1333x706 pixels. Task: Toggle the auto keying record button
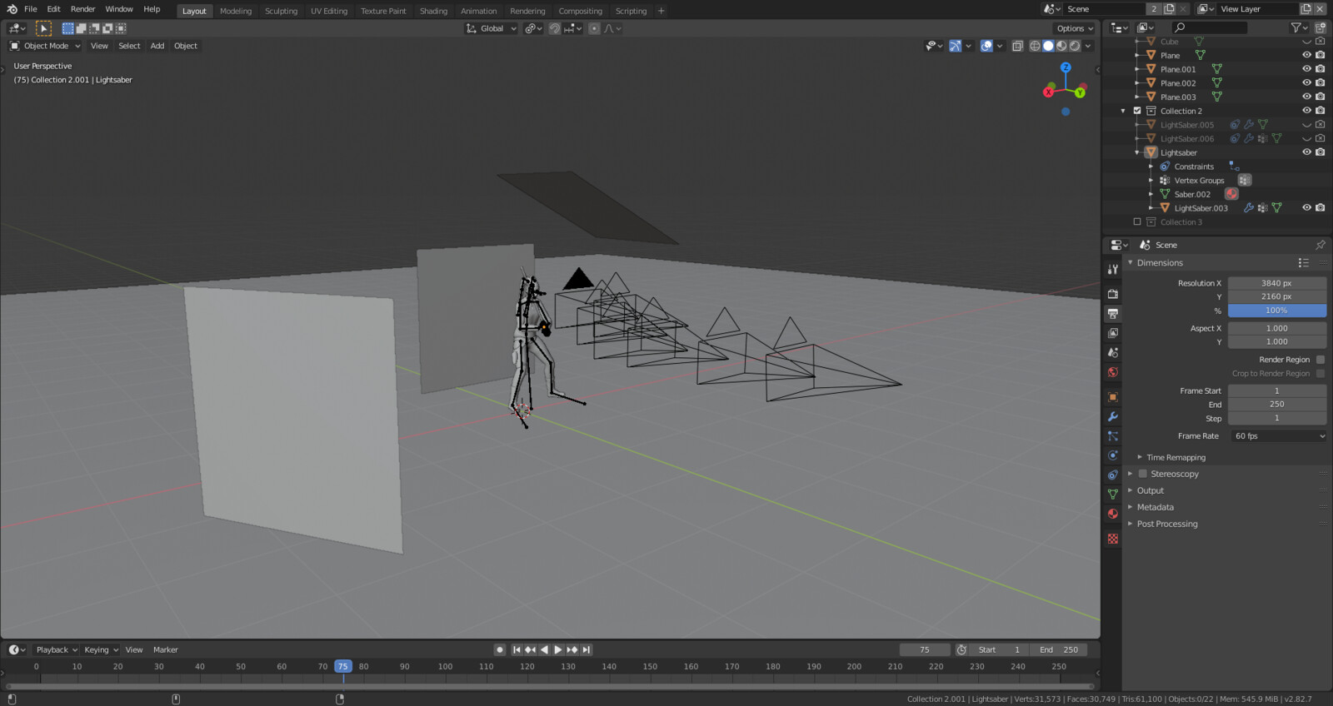pos(500,649)
